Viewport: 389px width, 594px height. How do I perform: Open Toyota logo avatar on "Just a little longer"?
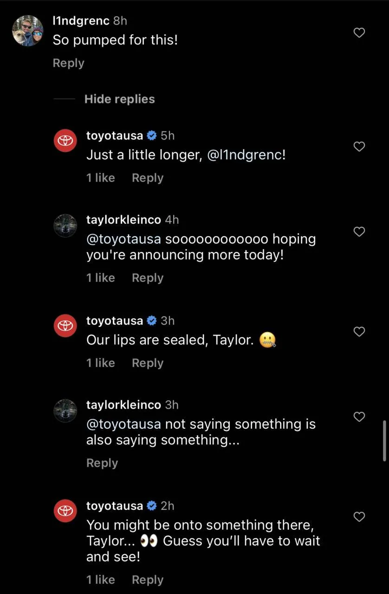(x=65, y=141)
